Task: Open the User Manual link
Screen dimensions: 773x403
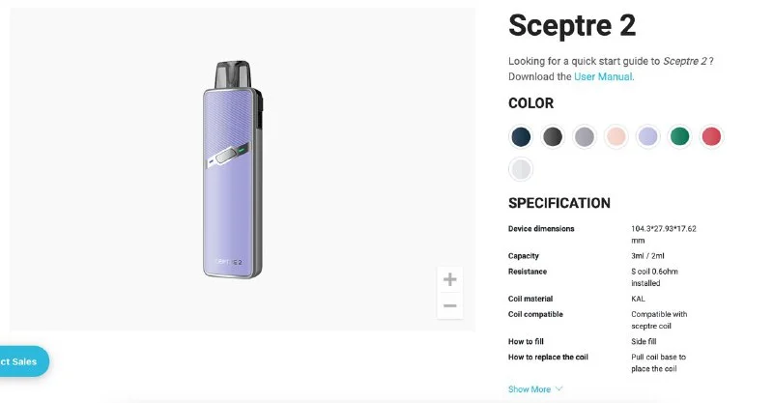Action: point(603,76)
